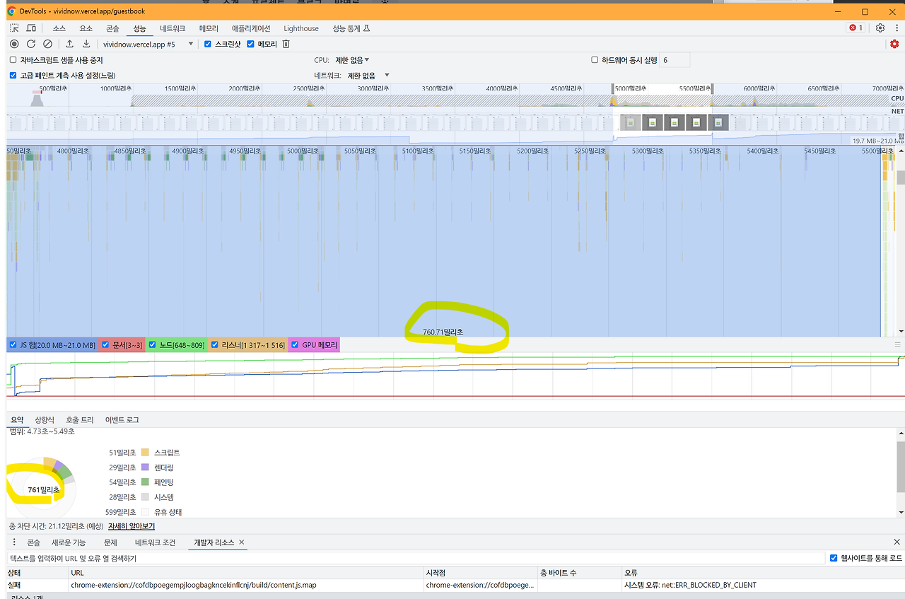905x599 pixels.
Task: Click the 페인팅 green legend swatch
Action: pyautogui.click(x=145, y=482)
